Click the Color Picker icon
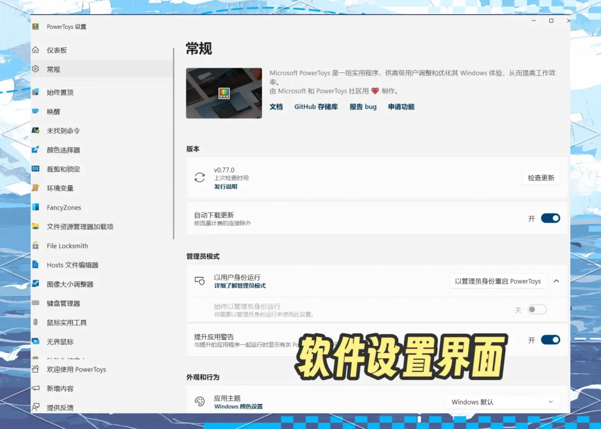Viewport: 601px width, 429px height. (36, 150)
